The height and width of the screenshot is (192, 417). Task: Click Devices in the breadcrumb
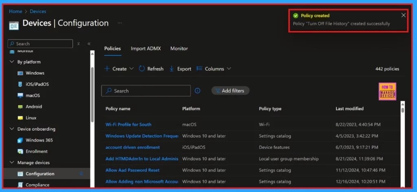pos(38,11)
